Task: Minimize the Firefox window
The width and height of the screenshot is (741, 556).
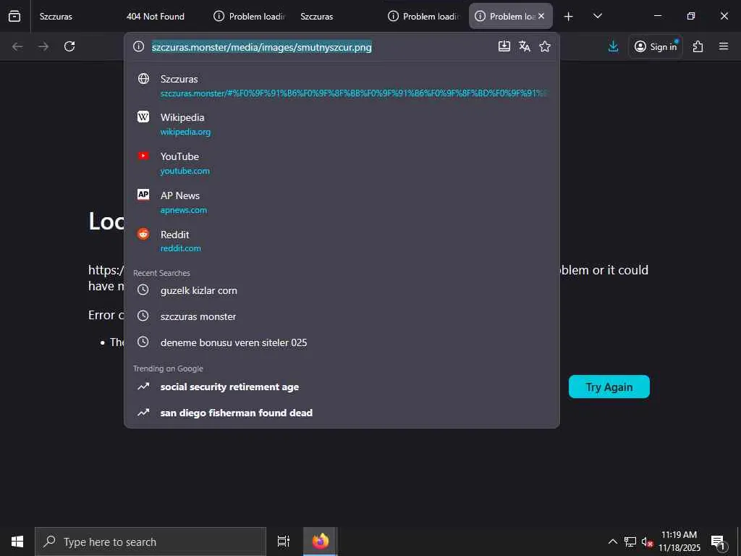Action: 657,16
